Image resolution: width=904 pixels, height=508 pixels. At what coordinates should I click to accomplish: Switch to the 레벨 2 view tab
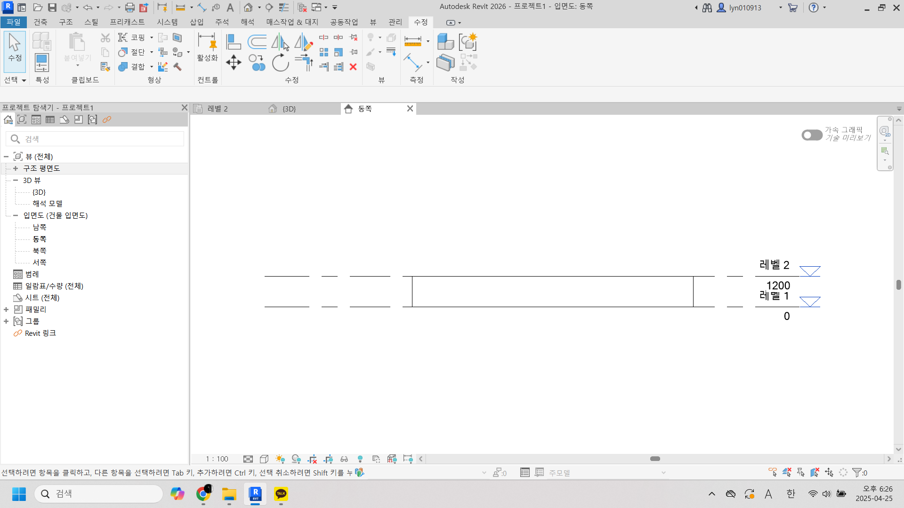pos(218,109)
